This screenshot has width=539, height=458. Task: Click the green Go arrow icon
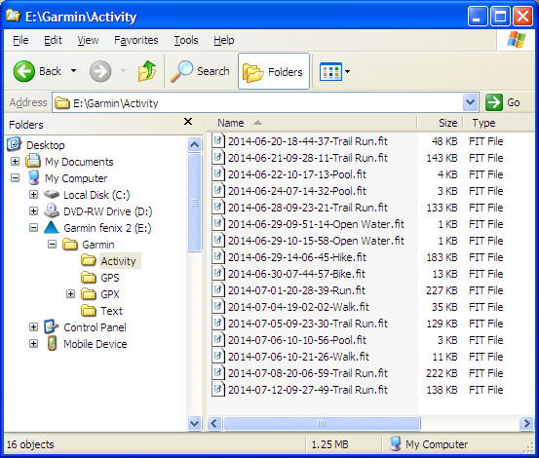494,102
